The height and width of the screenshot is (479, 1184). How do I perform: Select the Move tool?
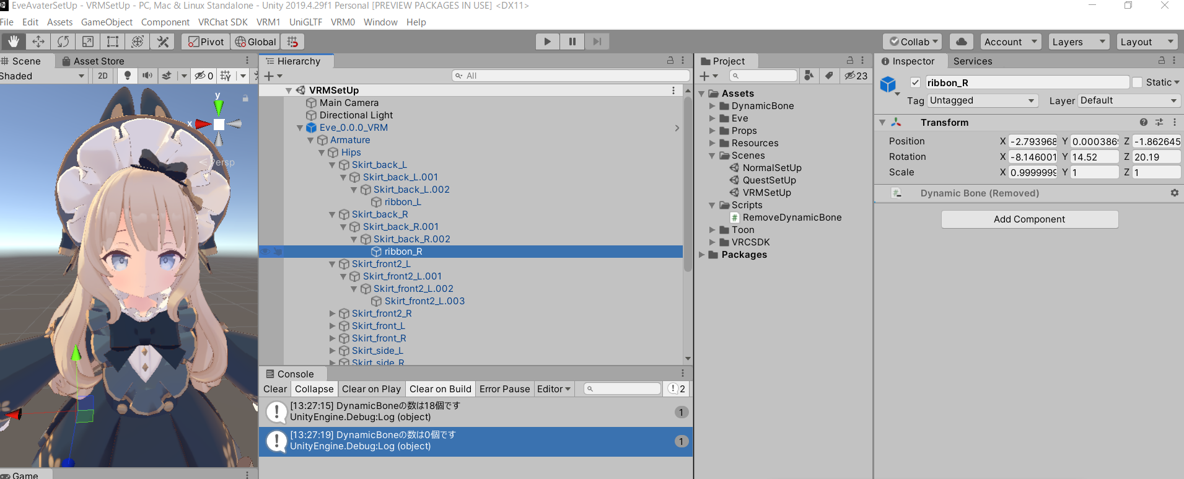tap(38, 42)
